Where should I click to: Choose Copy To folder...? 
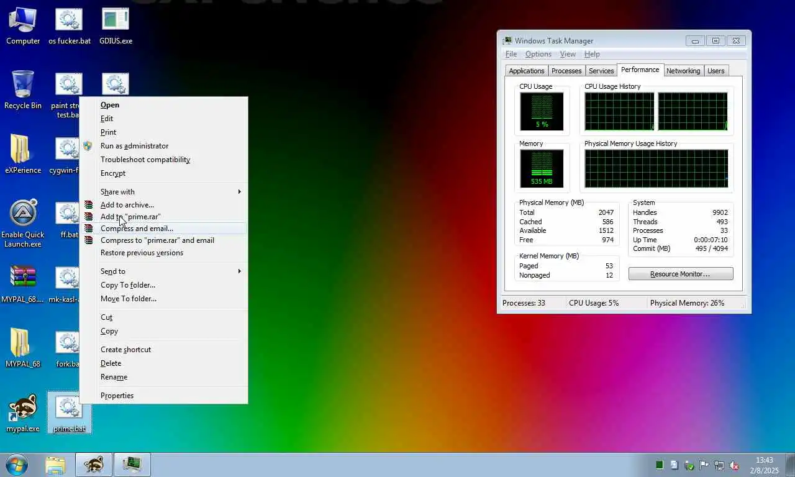pos(164,285)
